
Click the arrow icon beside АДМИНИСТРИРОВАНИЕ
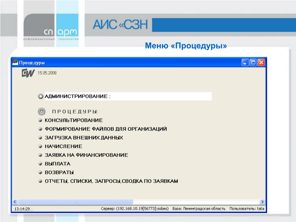40,97
